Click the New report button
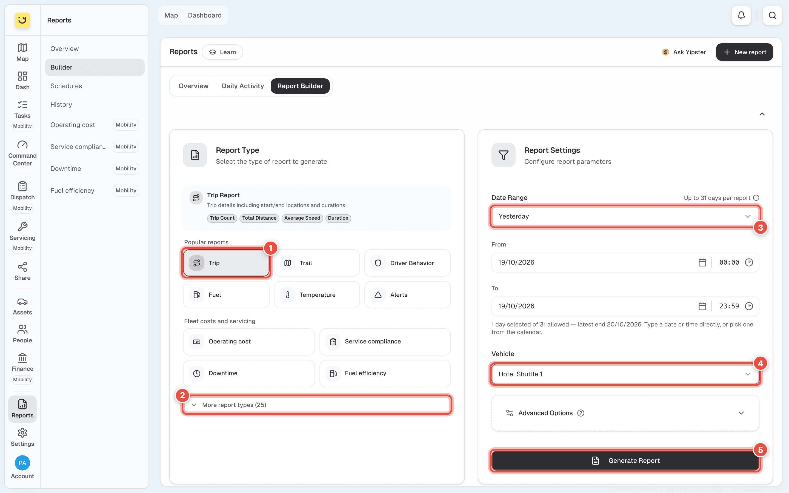 tap(744, 52)
